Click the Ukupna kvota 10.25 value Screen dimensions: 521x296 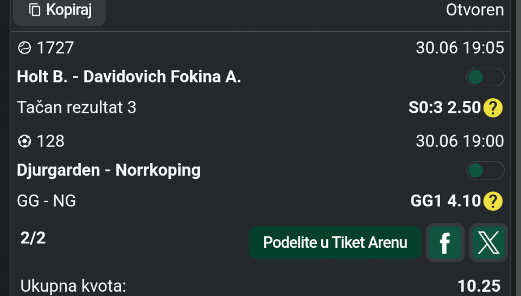click(479, 286)
